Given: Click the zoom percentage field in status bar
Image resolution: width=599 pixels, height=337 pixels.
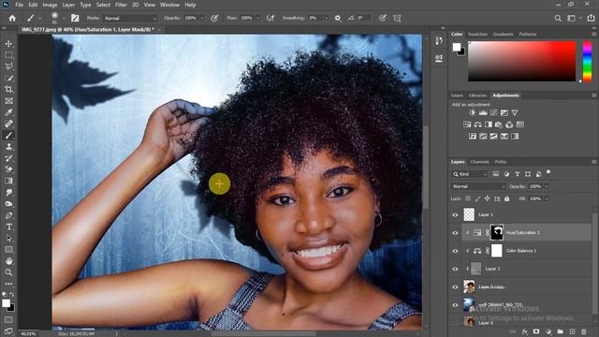Looking at the screenshot, I should [28, 334].
